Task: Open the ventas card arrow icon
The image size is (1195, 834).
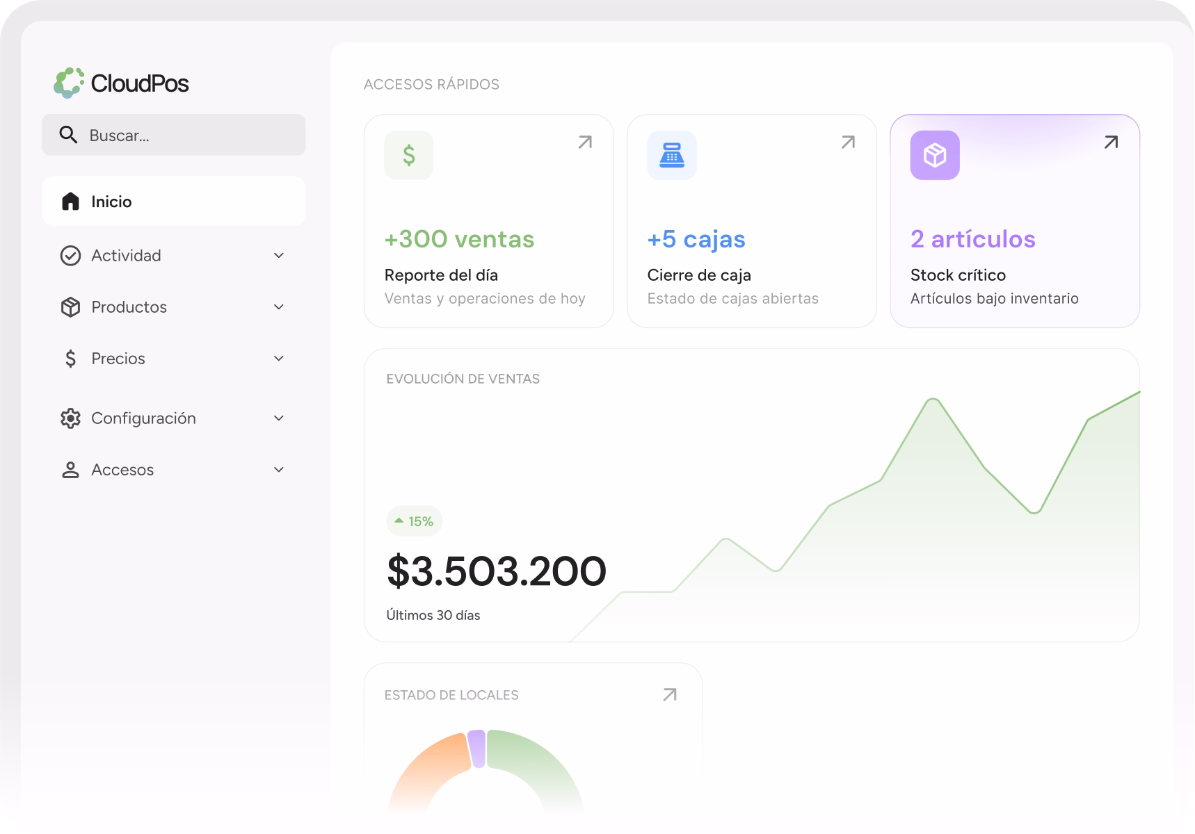Action: (x=585, y=142)
